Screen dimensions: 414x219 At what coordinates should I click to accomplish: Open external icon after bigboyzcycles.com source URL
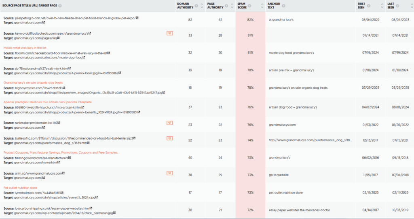pos(64,88)
